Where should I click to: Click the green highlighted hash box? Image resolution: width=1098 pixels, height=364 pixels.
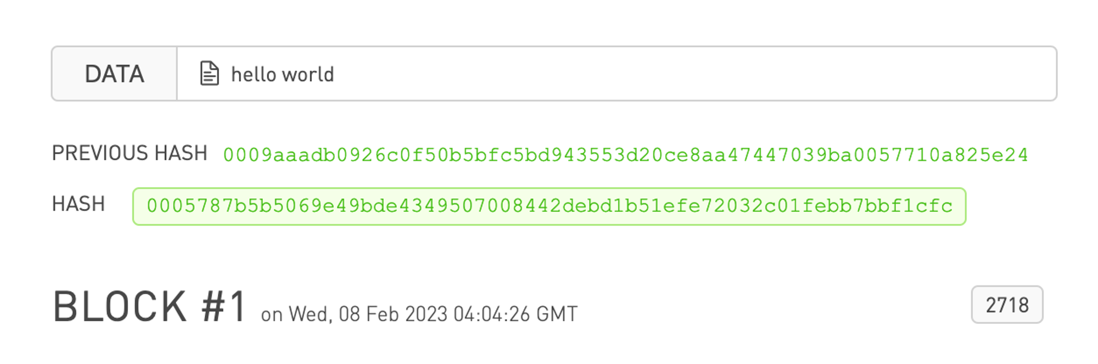tap(549, 206)
